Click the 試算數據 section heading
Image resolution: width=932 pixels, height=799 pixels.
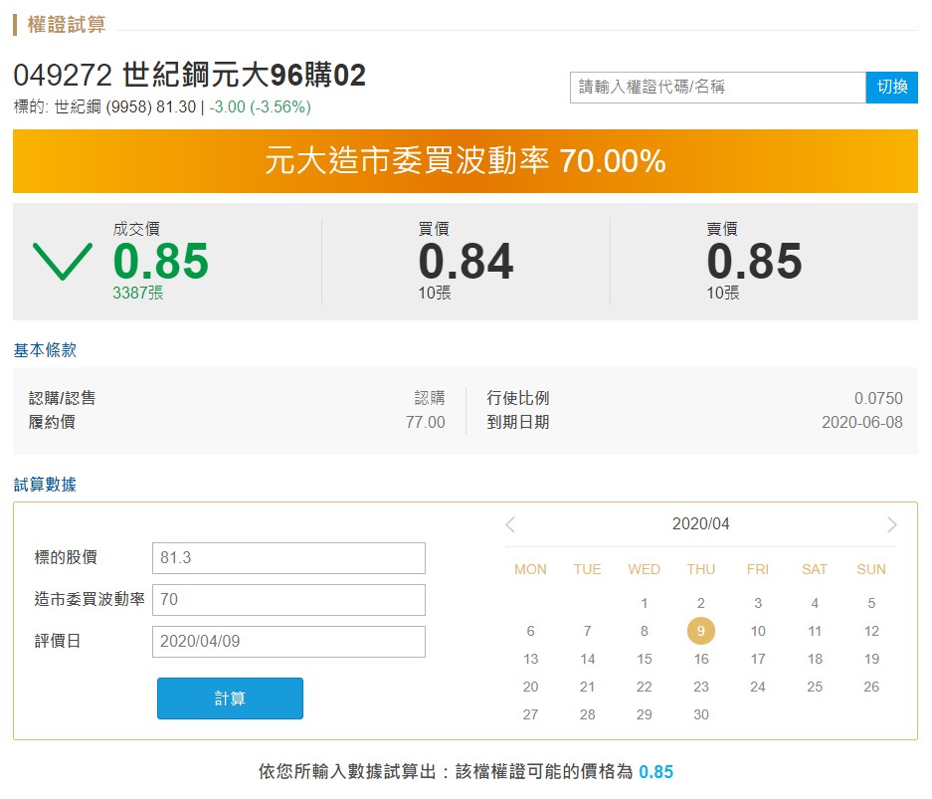click(45, 485)
